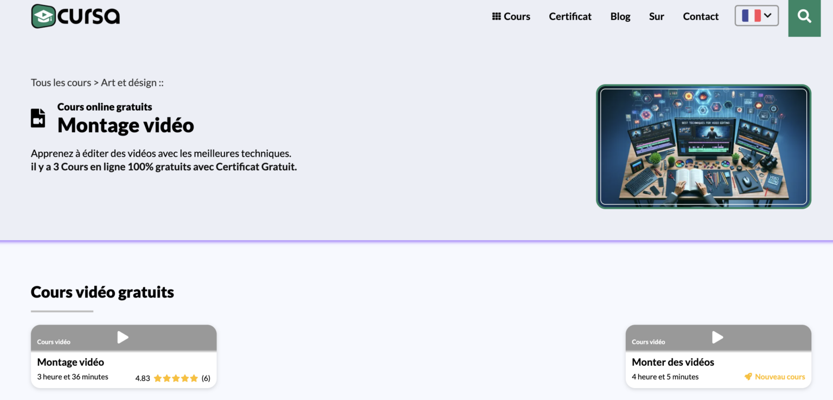Click the video editing workspace banner image
Image resolution: width=833 pixels, height=400 pixels.
pos(703,146)
